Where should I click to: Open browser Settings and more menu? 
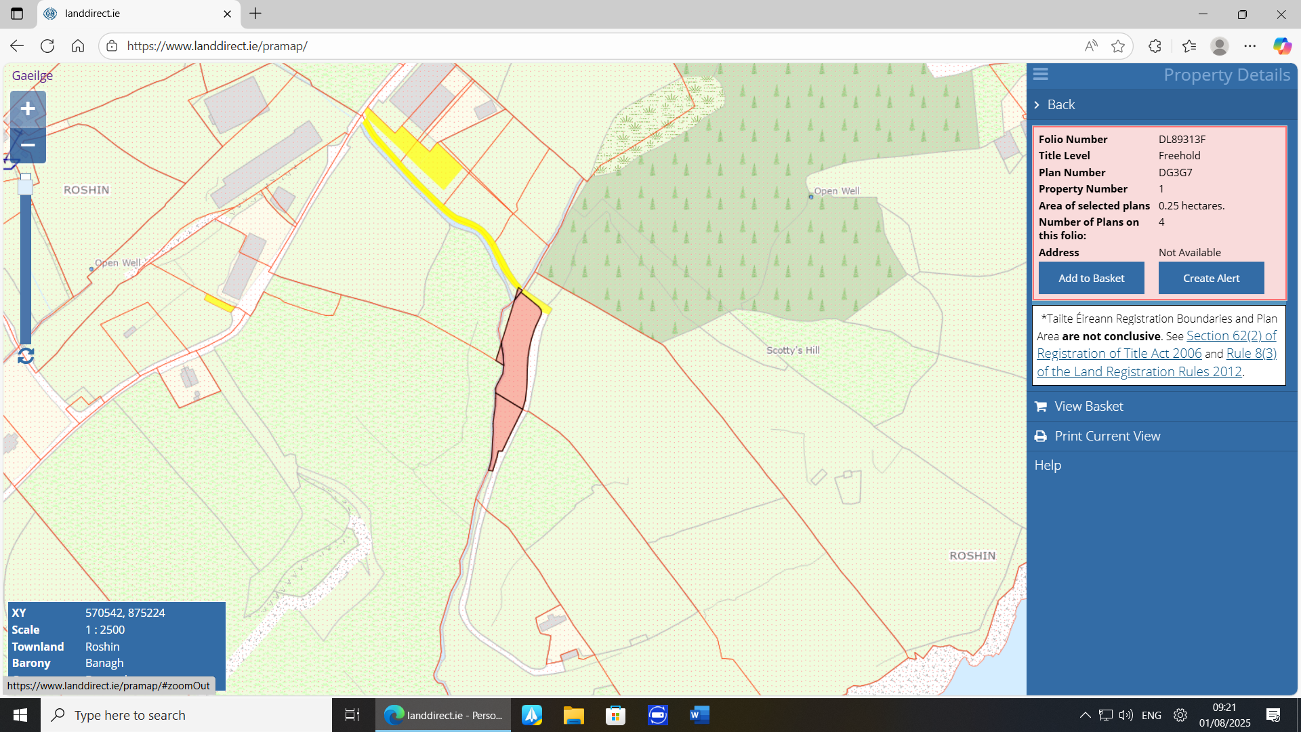[x=1250, y=46]
